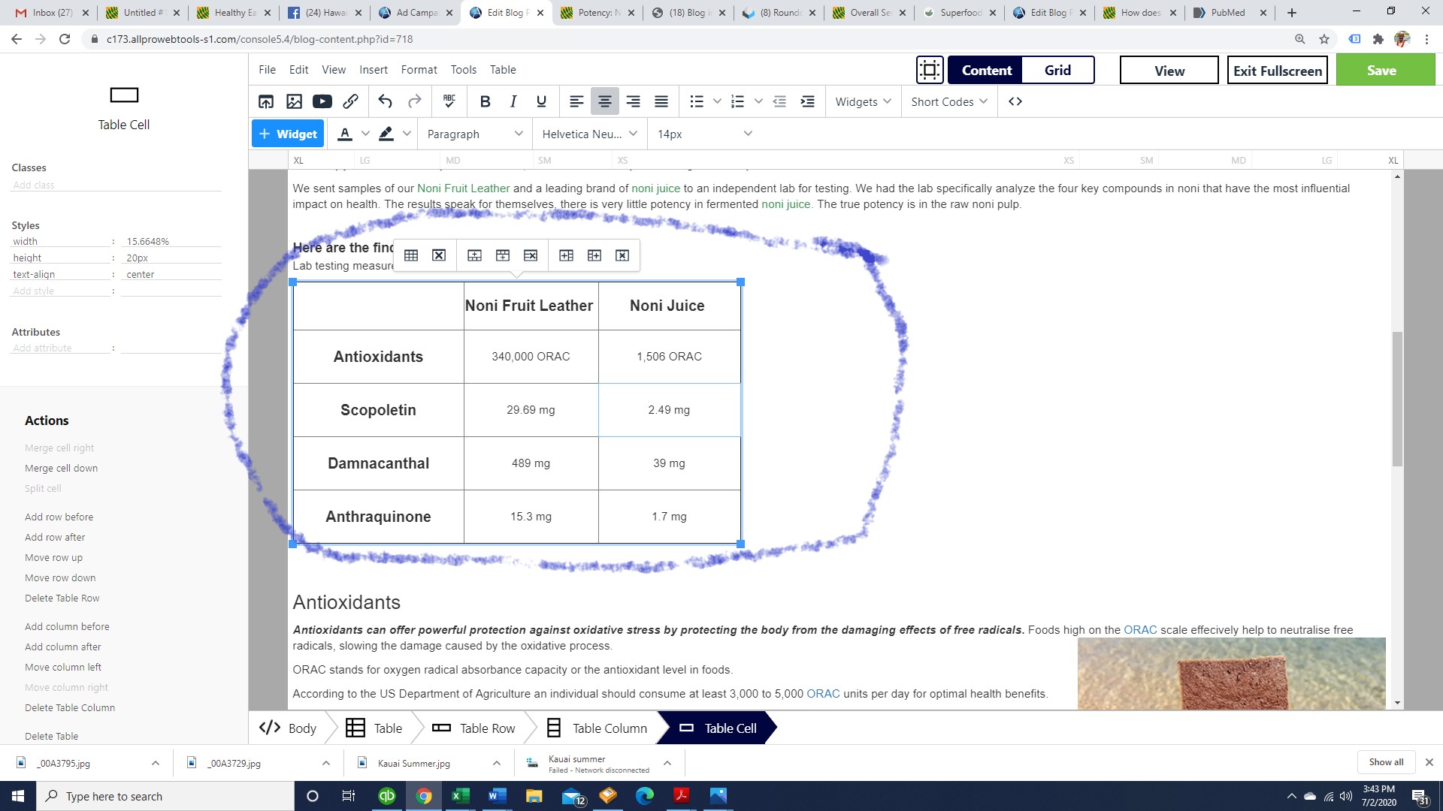
Task: Open Windows Start menu
Action: pyautogui.click(x=18, y=796)
